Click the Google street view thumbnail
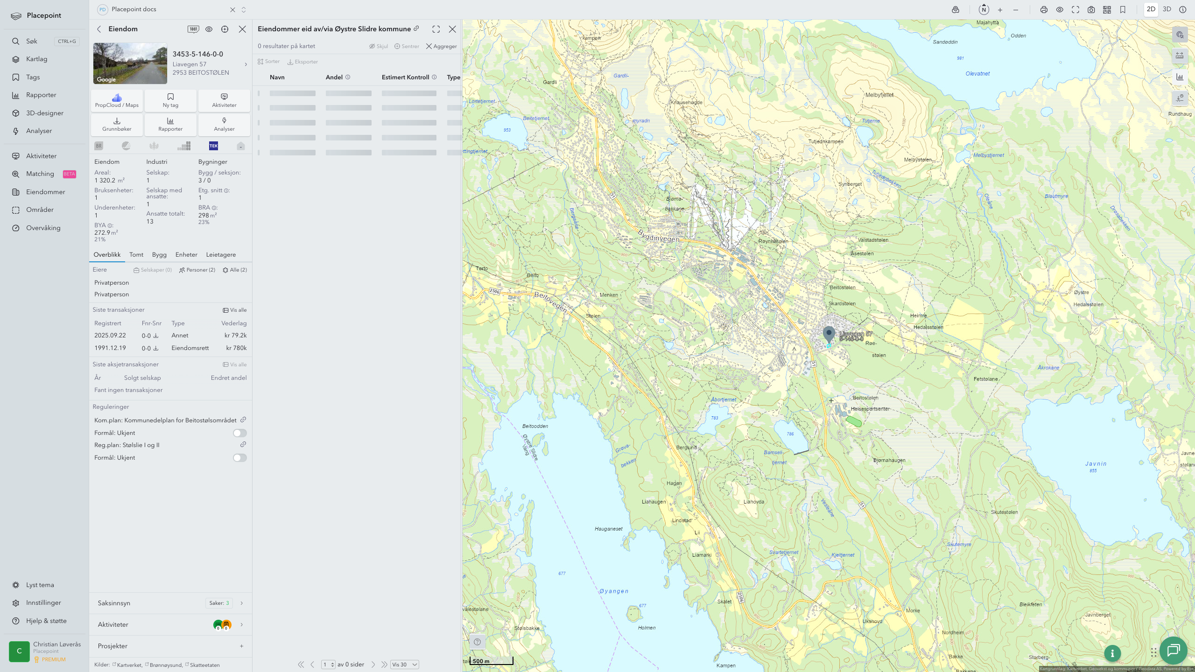Screen dimensions: 1195x672 click(x=130, y=63)
